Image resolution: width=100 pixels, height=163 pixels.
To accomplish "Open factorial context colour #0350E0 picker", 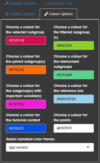I will (26, 128).
